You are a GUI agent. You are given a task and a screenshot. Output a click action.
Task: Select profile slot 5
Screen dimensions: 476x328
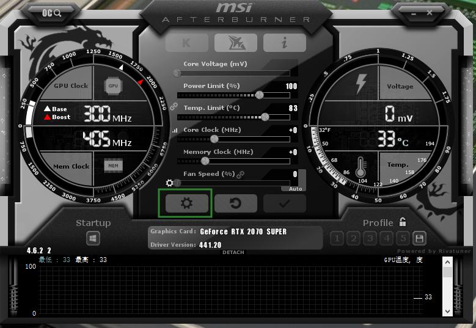click(x=403, y=238)
